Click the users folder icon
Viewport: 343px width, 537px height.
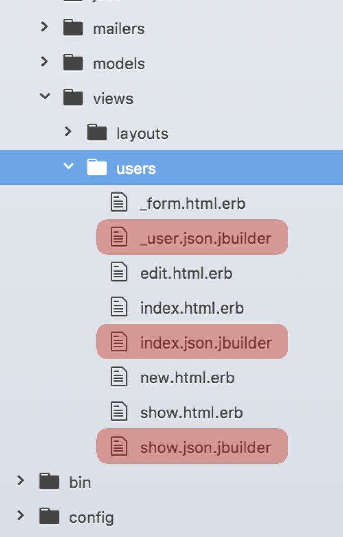tap(97, 168)
